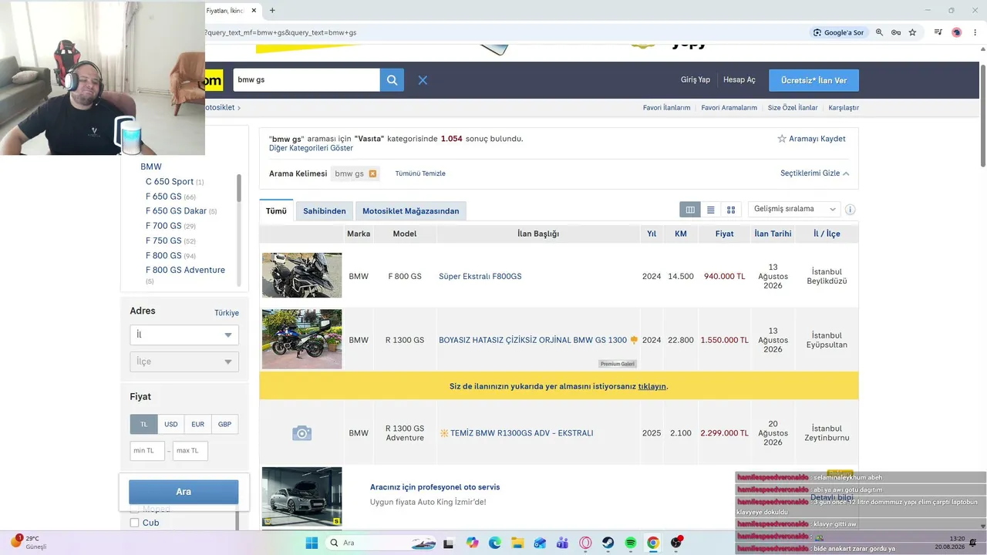Open Copilot from the taskbar
Screen dimensions: 987x555
[x=473, y=543]
